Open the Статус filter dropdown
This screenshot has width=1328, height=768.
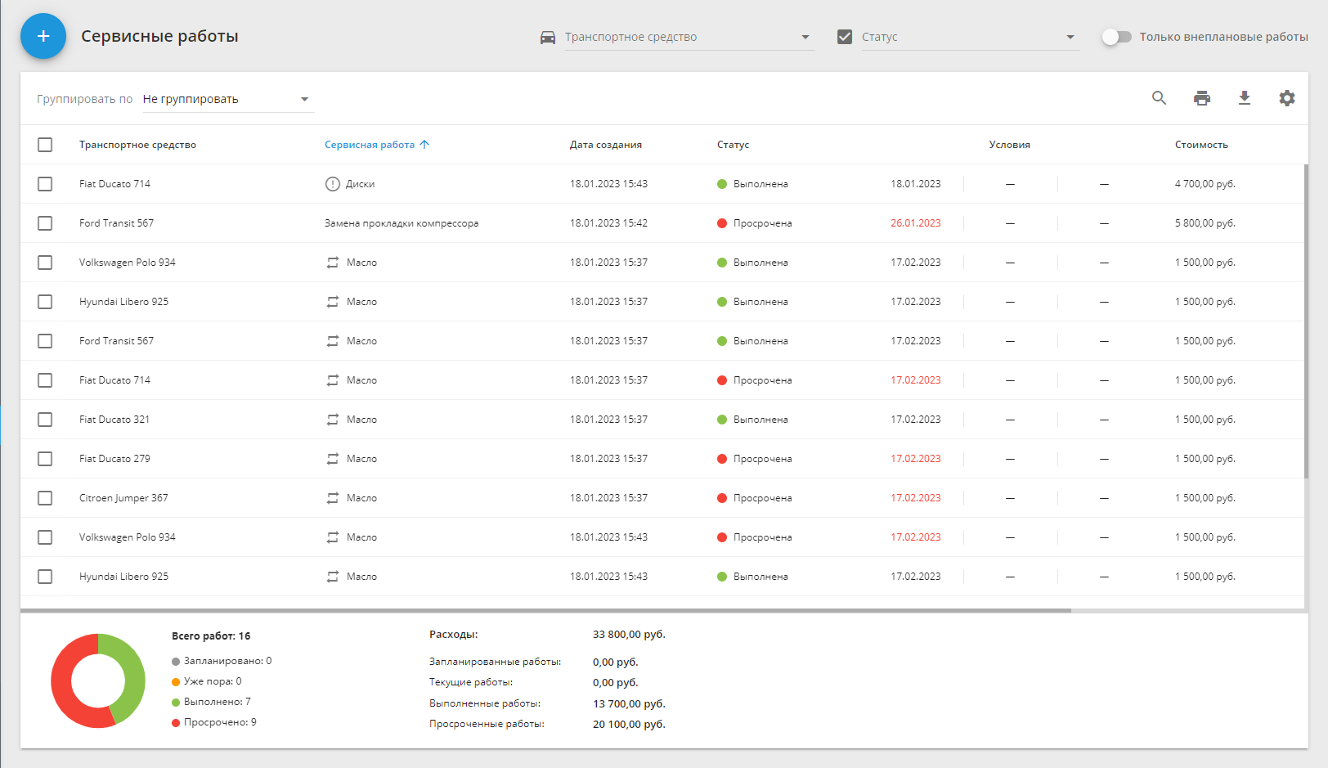click(x=1070, y=37)
